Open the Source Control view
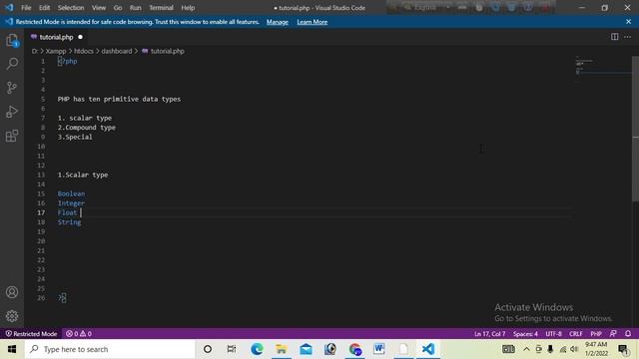Image resolution: width=639 pixels, height=359 pixels. point(12,88)
